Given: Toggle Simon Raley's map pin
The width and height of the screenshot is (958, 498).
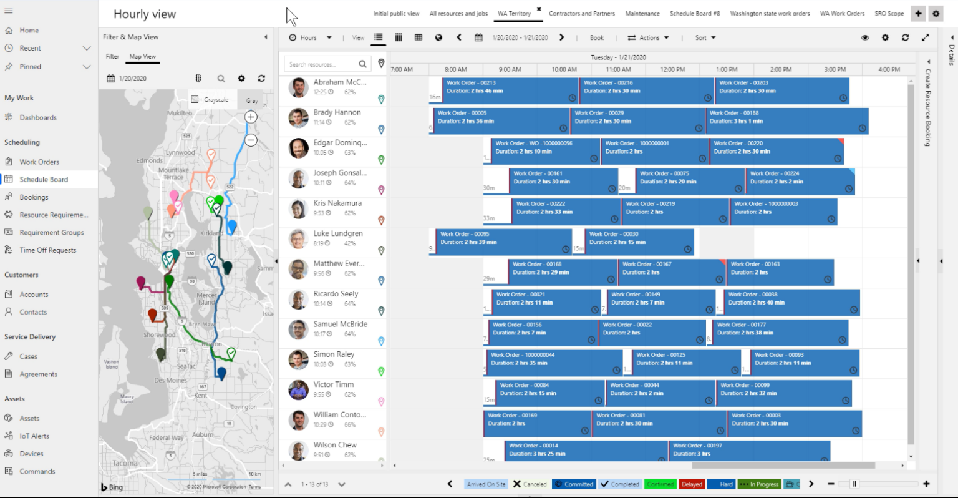Looking at the screenshot, I should click(x=381, y=371).
